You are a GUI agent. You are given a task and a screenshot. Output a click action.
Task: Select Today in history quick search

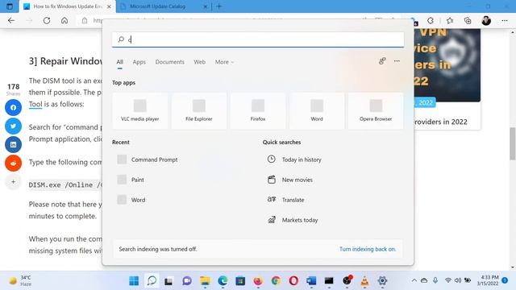point(294,159)
